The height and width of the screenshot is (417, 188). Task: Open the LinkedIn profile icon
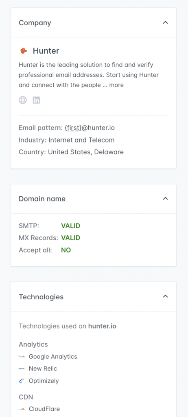click(36, 100)
